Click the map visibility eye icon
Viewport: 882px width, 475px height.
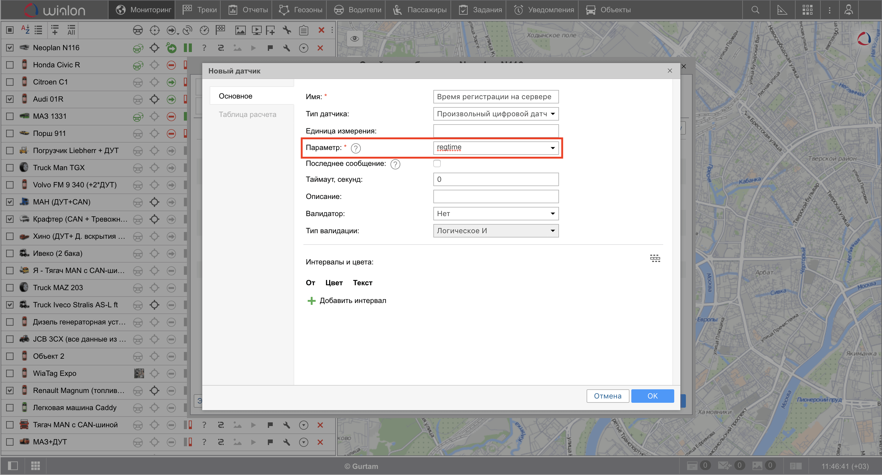coord(355,38)
